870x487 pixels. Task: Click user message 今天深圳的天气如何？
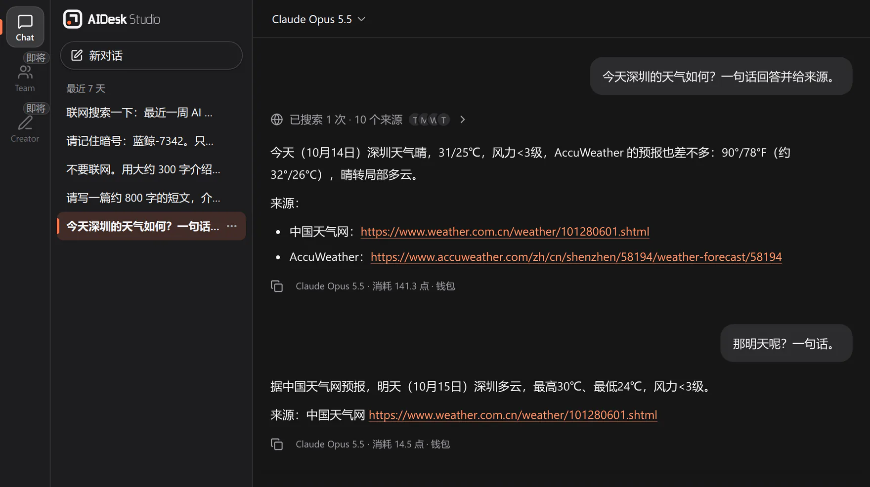coord(721,77)
